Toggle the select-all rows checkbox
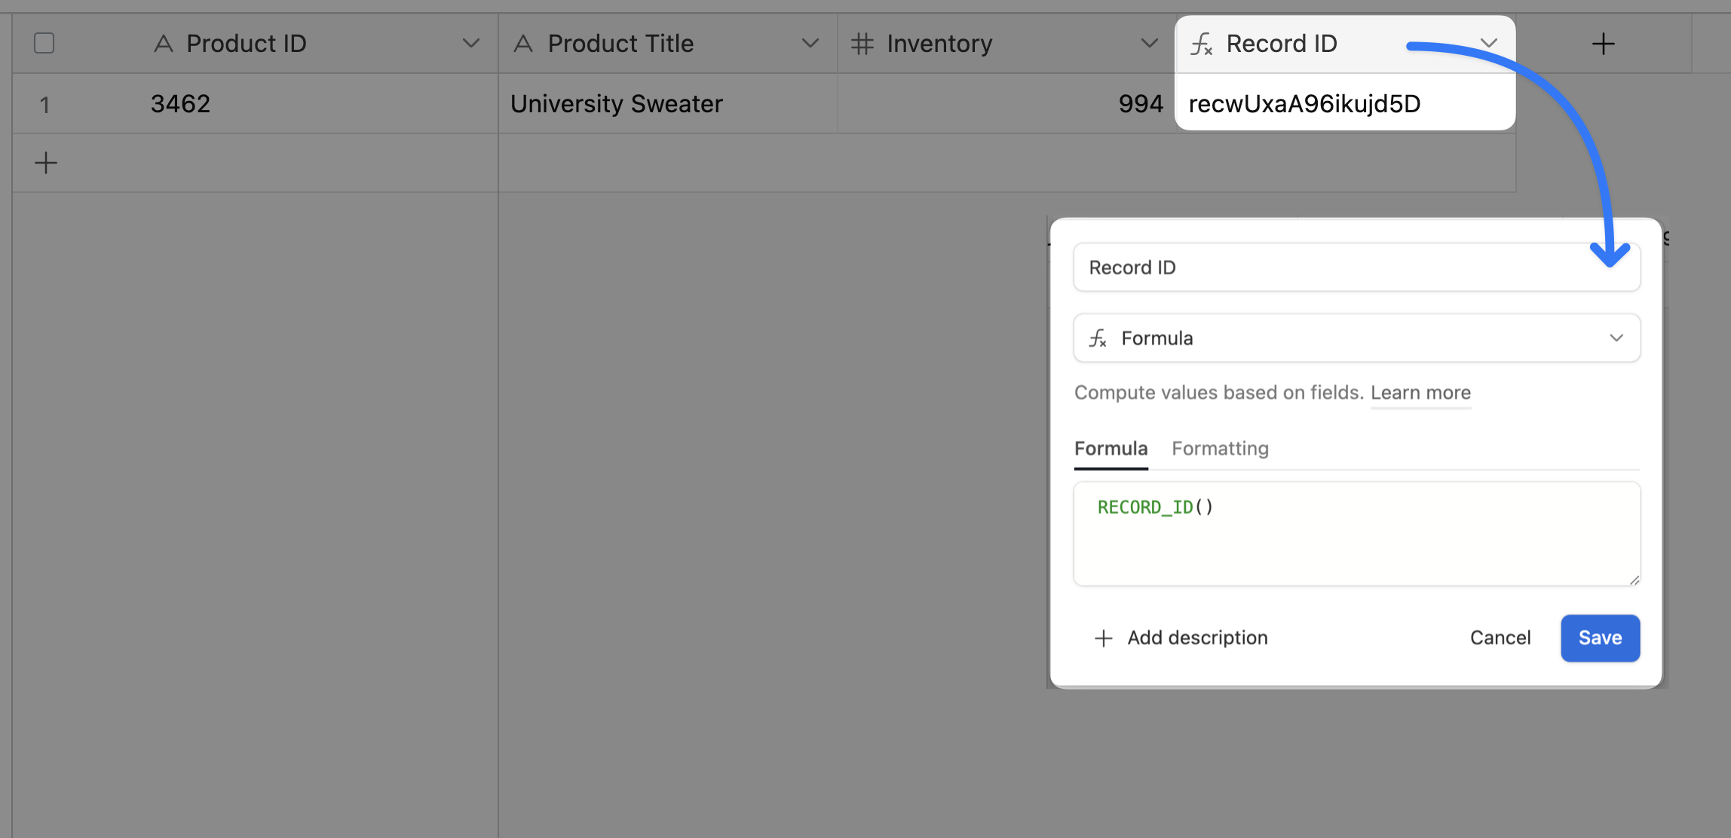This screenshot has height=838, width=1731. point(44,43)
